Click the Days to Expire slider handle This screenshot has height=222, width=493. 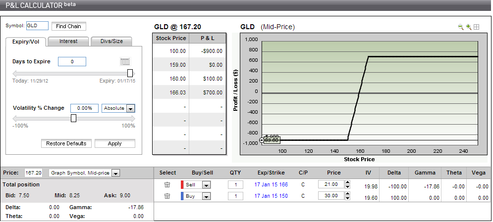130,73
